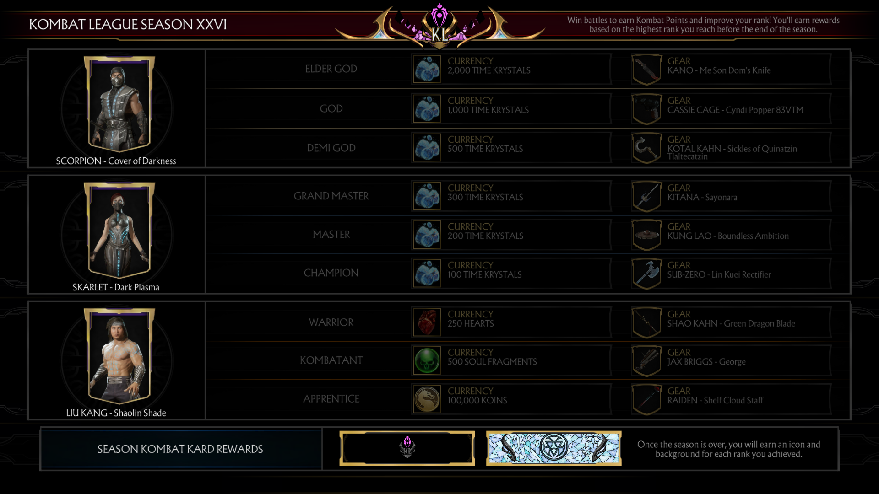
Task: Select the Apprentice rank row
Action: click(x=527, y=399)
